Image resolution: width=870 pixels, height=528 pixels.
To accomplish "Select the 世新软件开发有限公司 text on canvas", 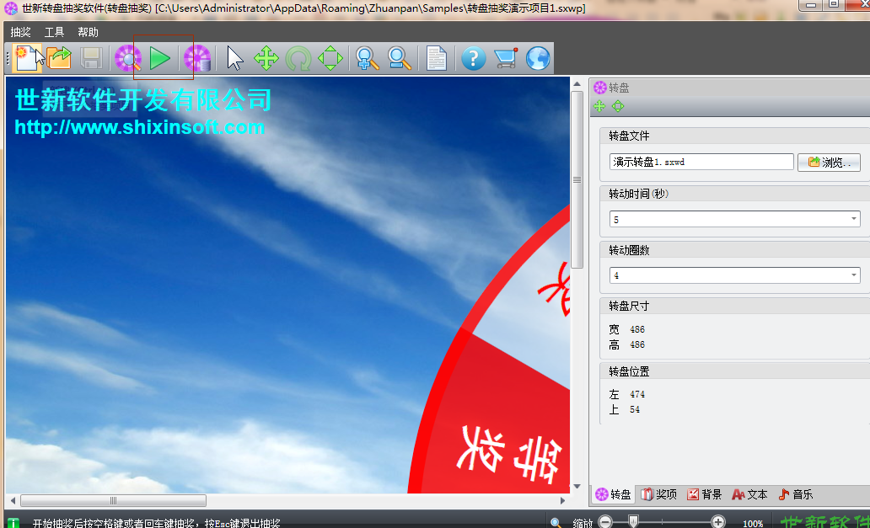I will pos(143,100).
